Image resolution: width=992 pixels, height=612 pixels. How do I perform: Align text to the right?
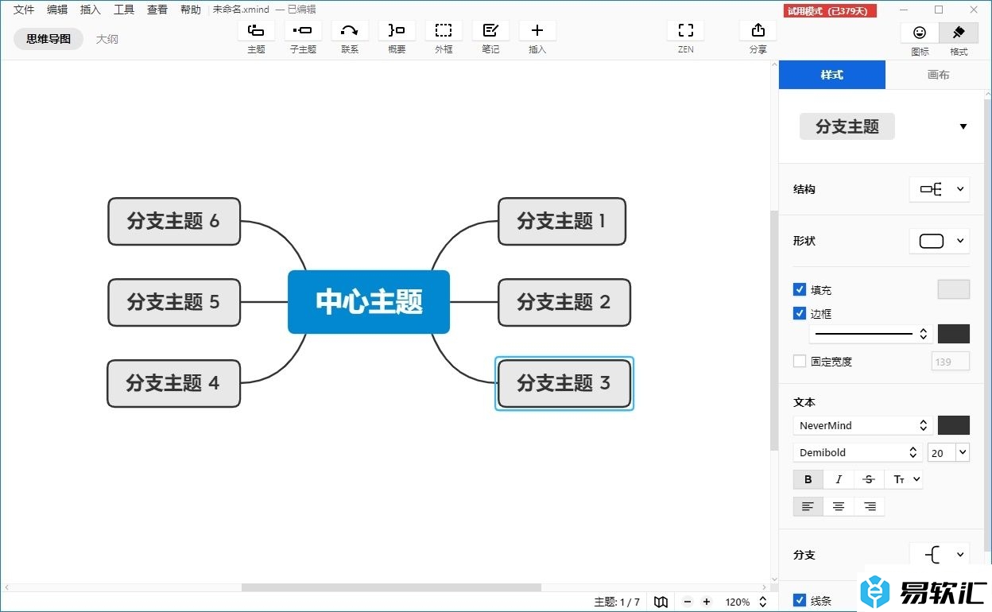[x=870, y=506]
